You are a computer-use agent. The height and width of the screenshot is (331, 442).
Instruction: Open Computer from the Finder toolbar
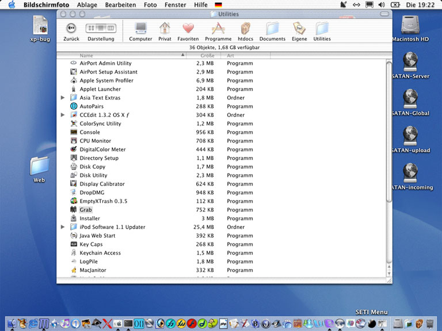(x=140, y=32)
